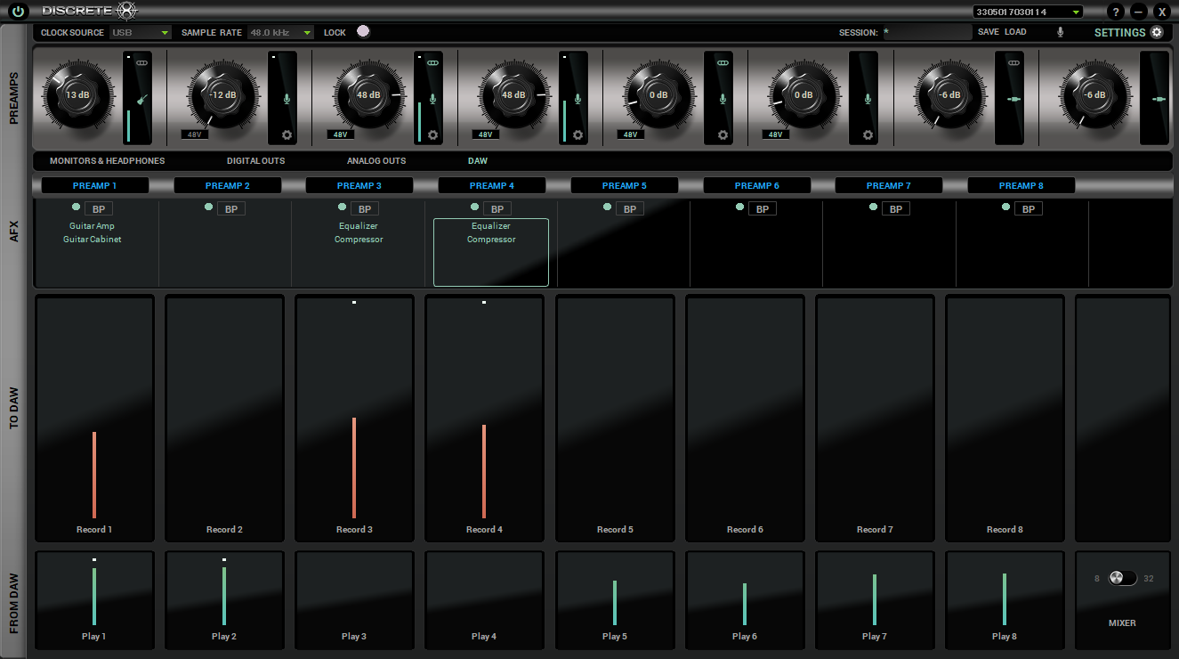Toggle 48V phantom power on preamp 5

tap(630, 134)
